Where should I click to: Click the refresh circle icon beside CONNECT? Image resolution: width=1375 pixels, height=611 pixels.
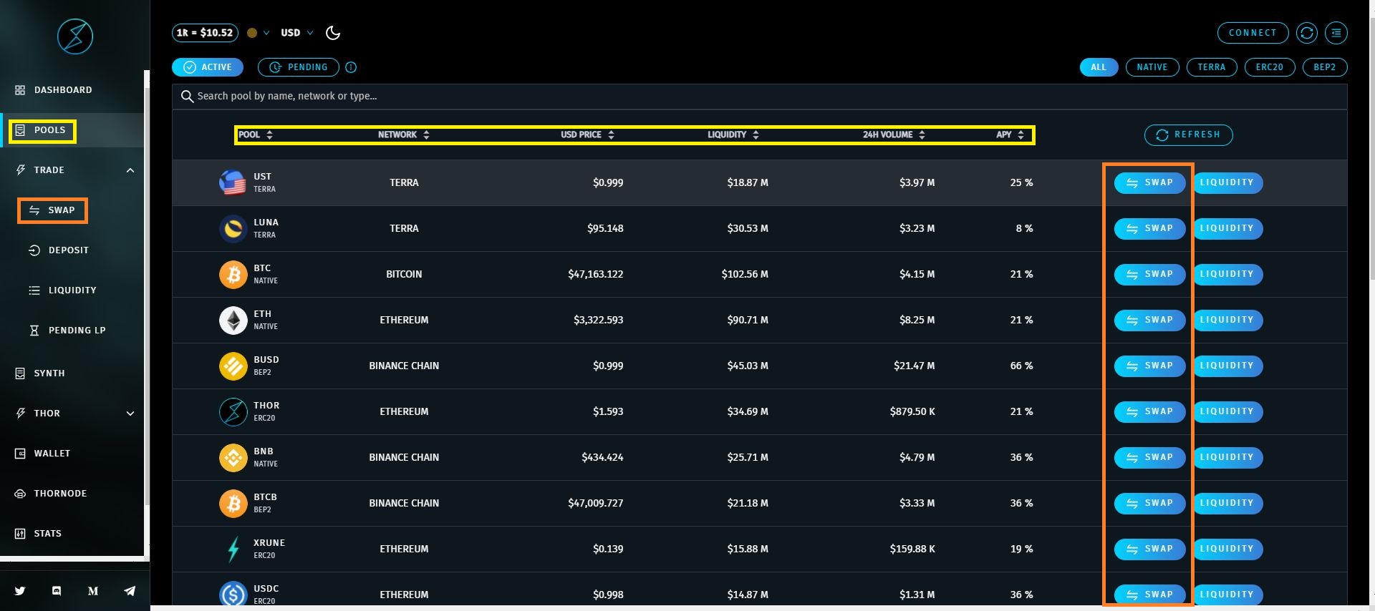[1307, 33]
